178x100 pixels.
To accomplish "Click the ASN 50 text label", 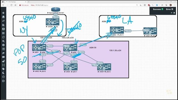I will (x=93, y=47).
